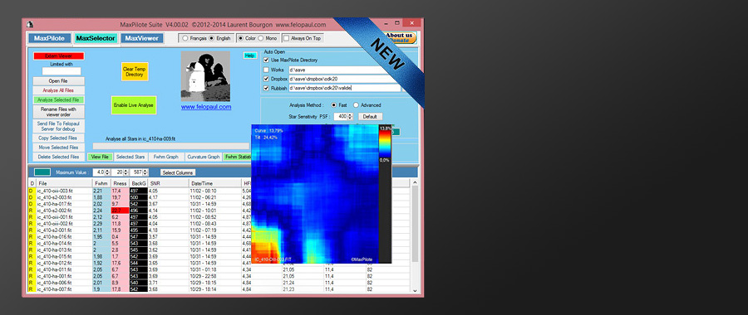The height and width of the screenshot is (315, 748).
Task: Check the Works directory checkbox
Action: (x=266, y=70)
